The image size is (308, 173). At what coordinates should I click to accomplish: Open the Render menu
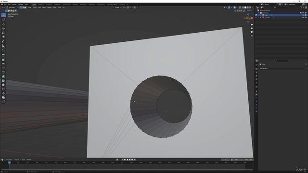point(14,4)
